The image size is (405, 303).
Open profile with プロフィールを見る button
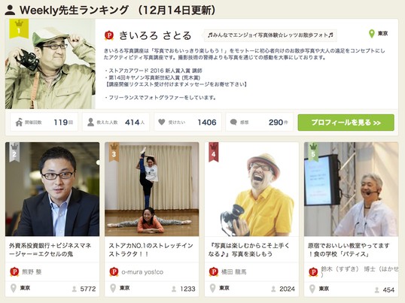click(346, 123)
